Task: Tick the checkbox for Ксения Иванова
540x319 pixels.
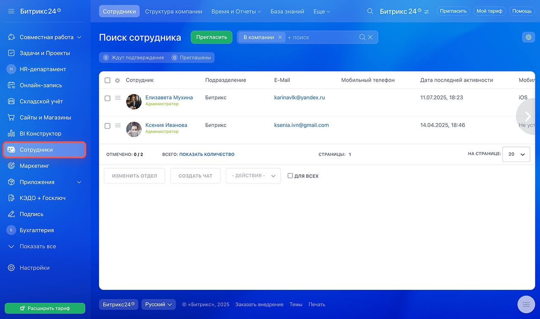Action: click(x=107, y=126)
